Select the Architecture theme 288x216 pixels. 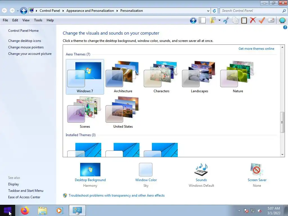pyautogui.click(x=123, y=77)
